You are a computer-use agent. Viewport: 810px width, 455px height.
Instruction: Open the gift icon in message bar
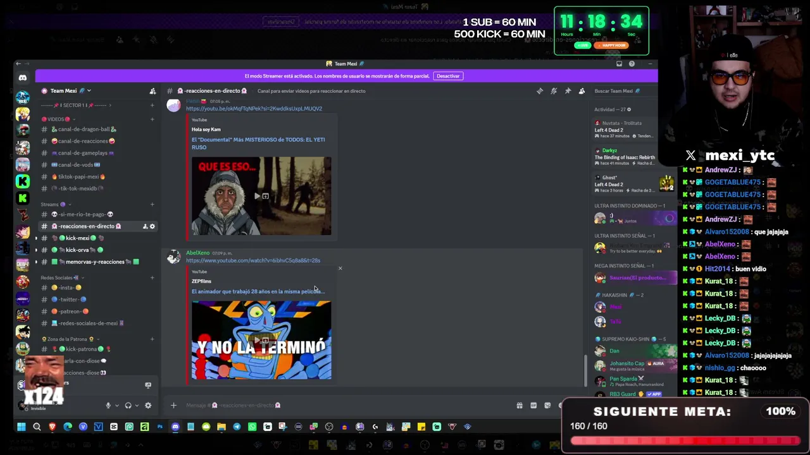[x=520, y=406]
